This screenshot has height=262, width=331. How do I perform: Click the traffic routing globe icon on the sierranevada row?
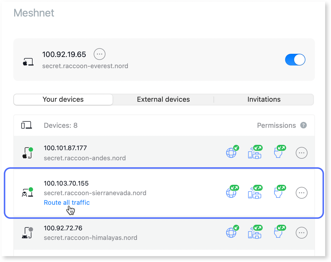tap(232, 192)
